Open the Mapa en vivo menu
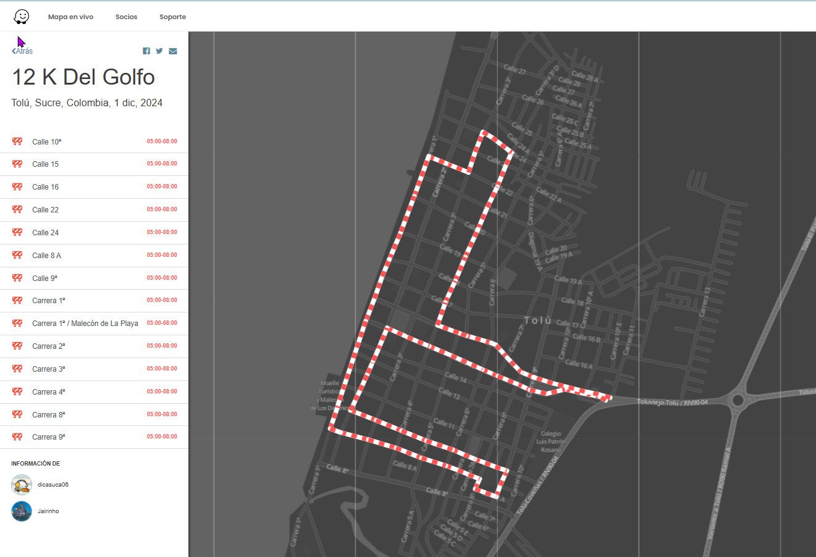 point(70,17)
